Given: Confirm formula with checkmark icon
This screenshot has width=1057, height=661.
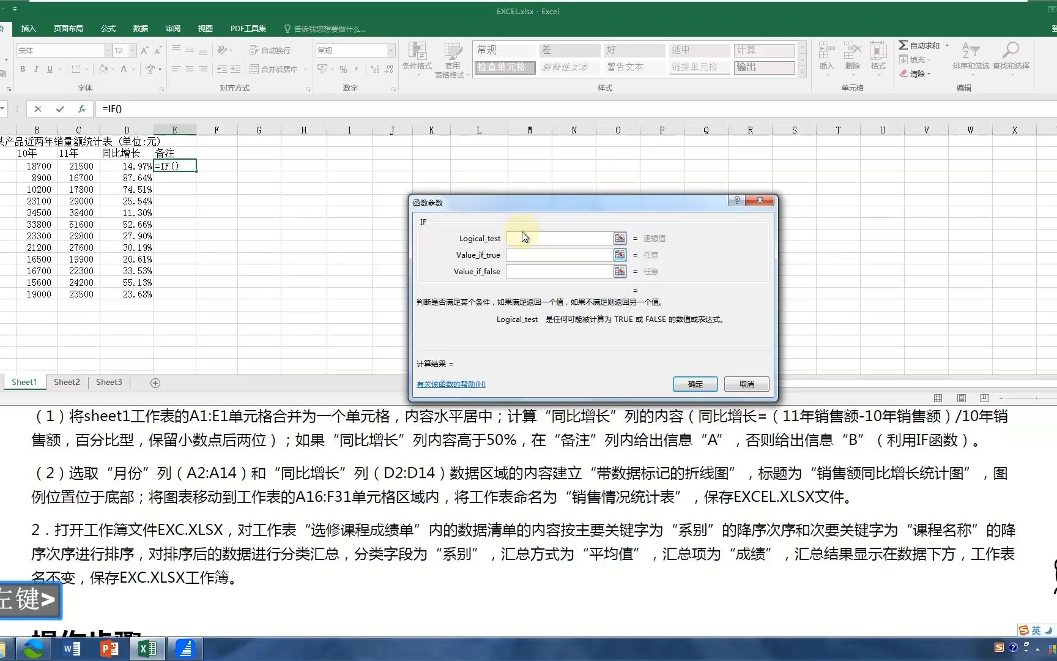Looking at the screenshot, I should pyautogui.click(x=60, y=109).
